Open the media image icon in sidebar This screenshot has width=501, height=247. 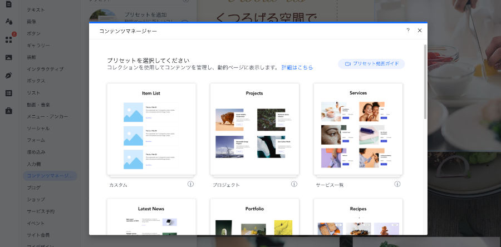pos(8,57)
